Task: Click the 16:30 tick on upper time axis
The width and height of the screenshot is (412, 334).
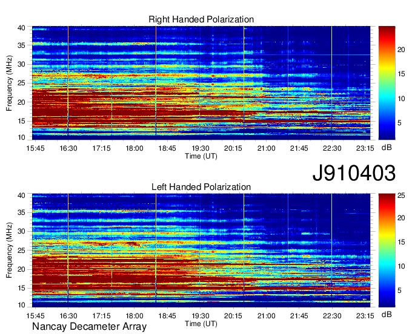Action: 68,148
